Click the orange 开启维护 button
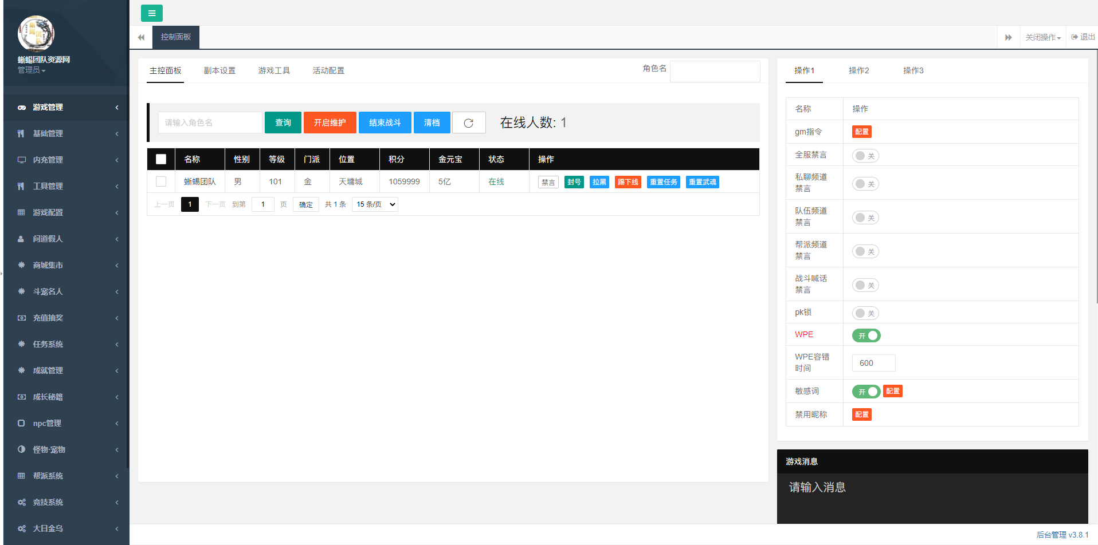 click(x=330, y=123)
